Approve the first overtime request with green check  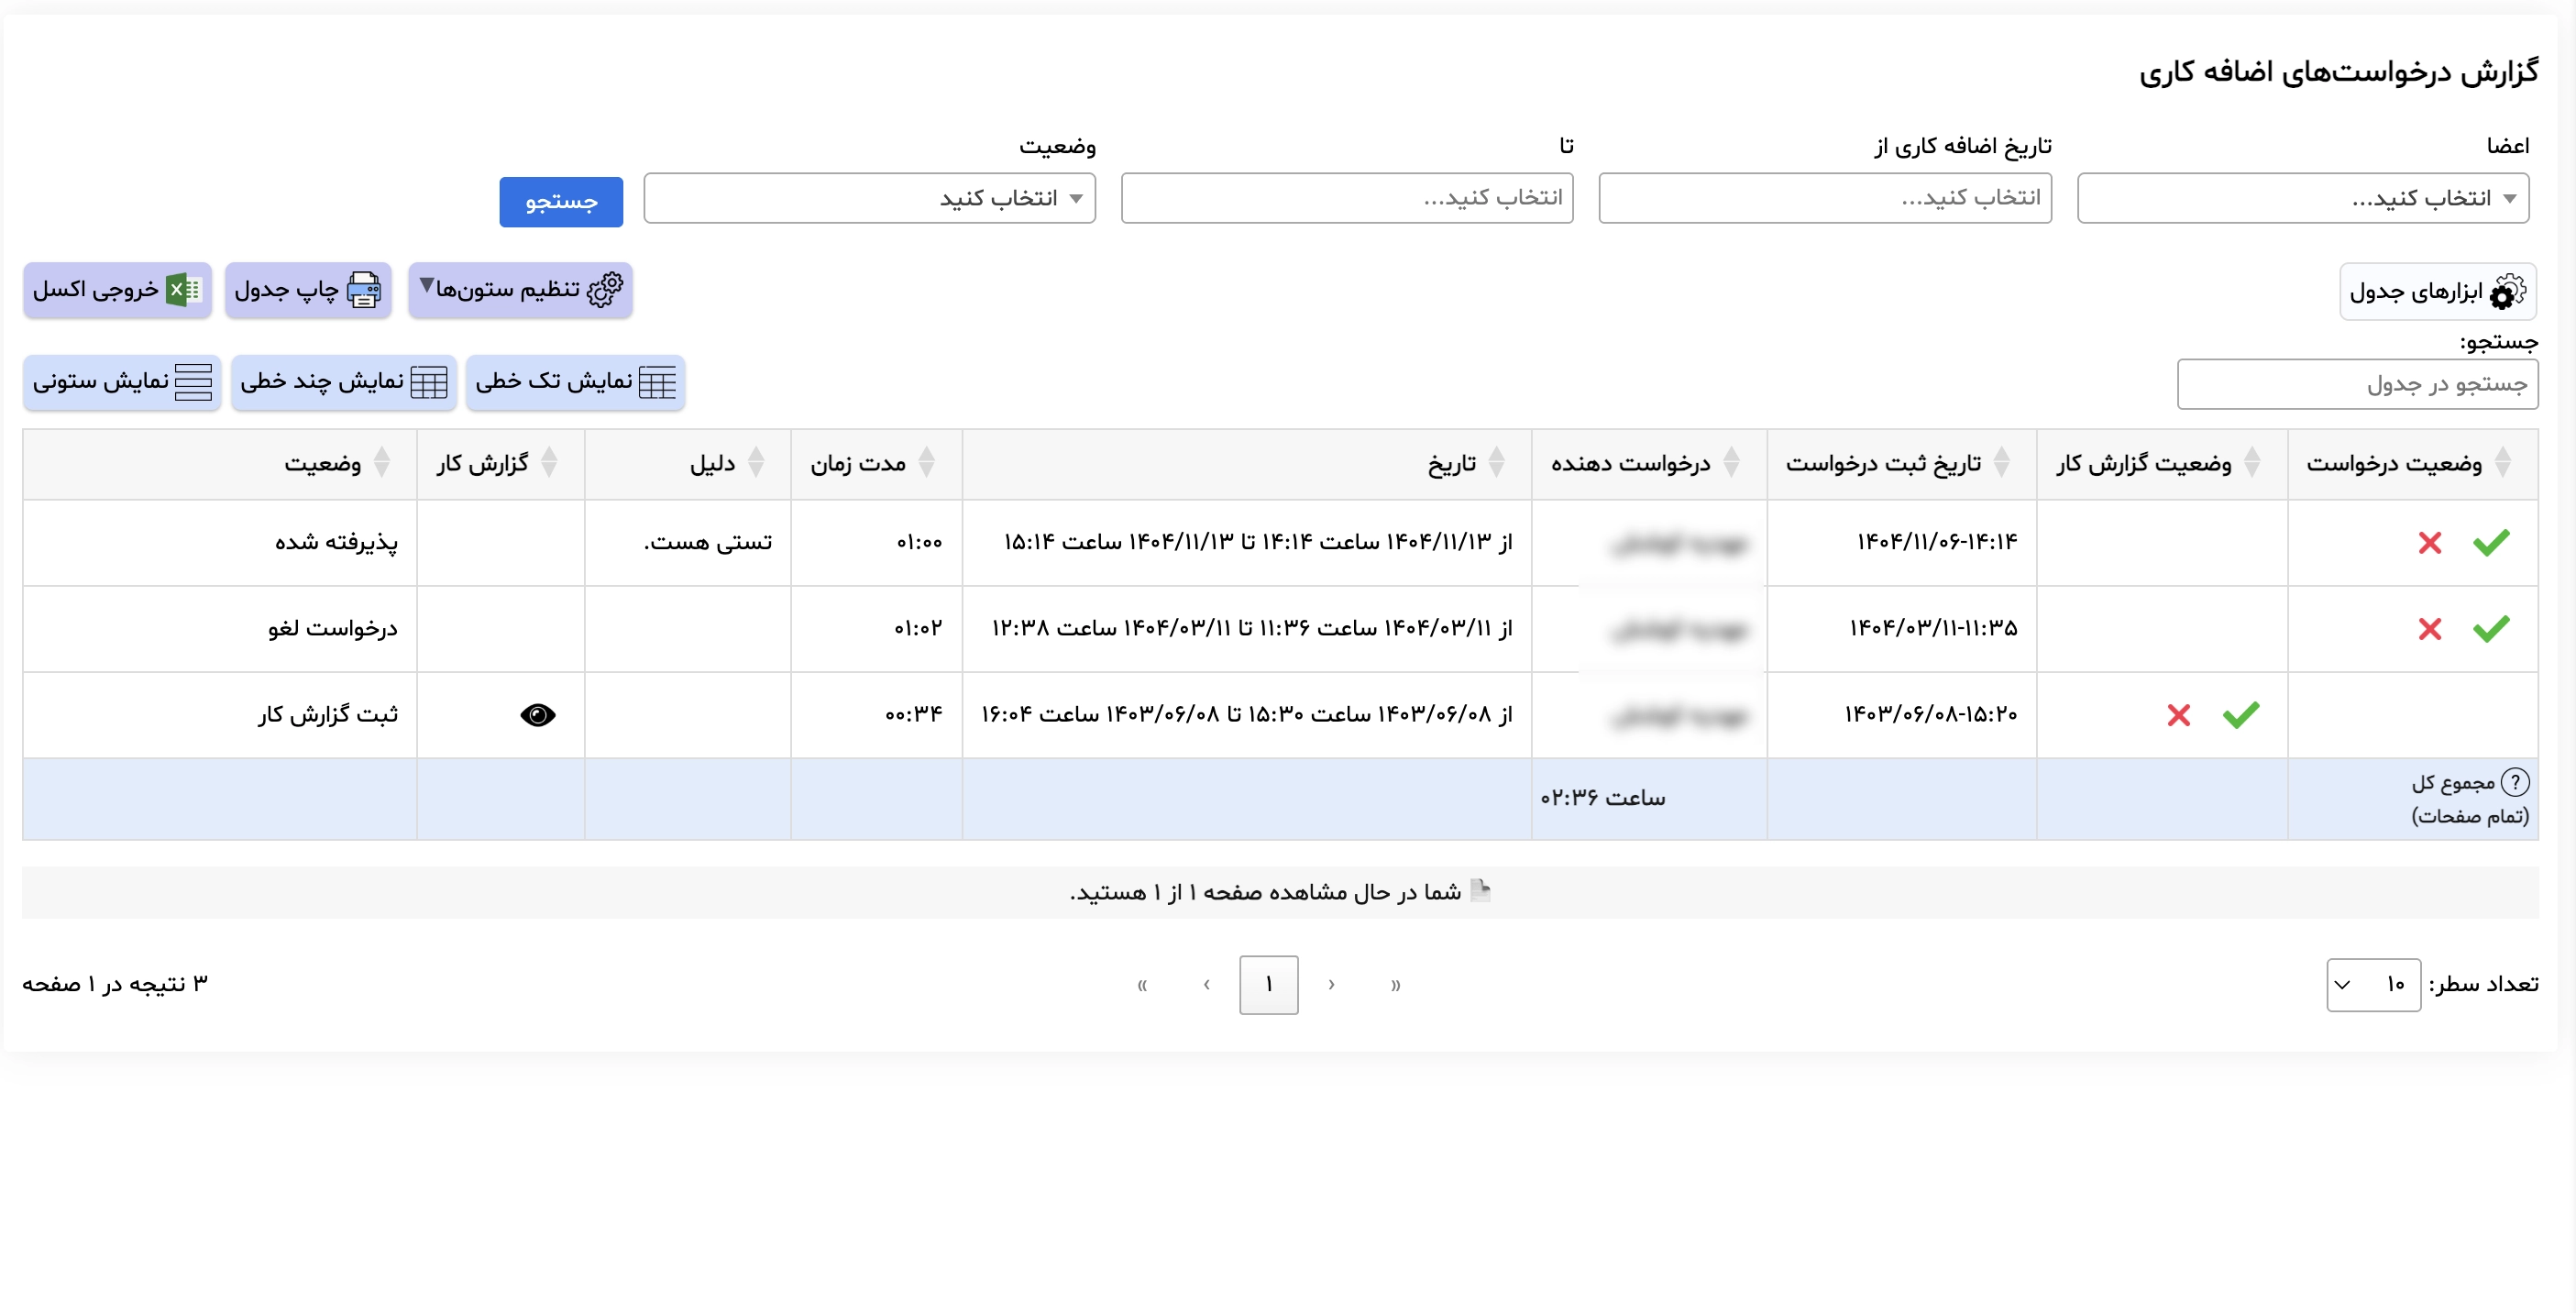point(2492,543)
